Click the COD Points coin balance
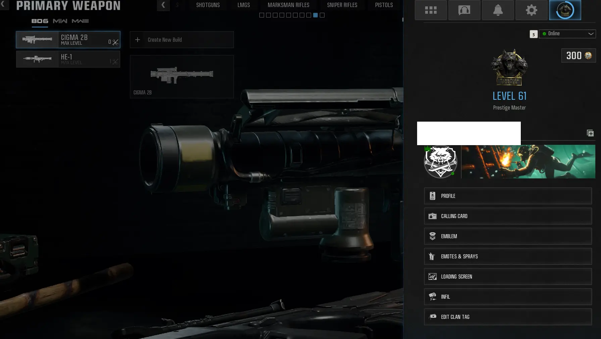Image resolution: width=601 pixels, height=339 pixels. 579,55
